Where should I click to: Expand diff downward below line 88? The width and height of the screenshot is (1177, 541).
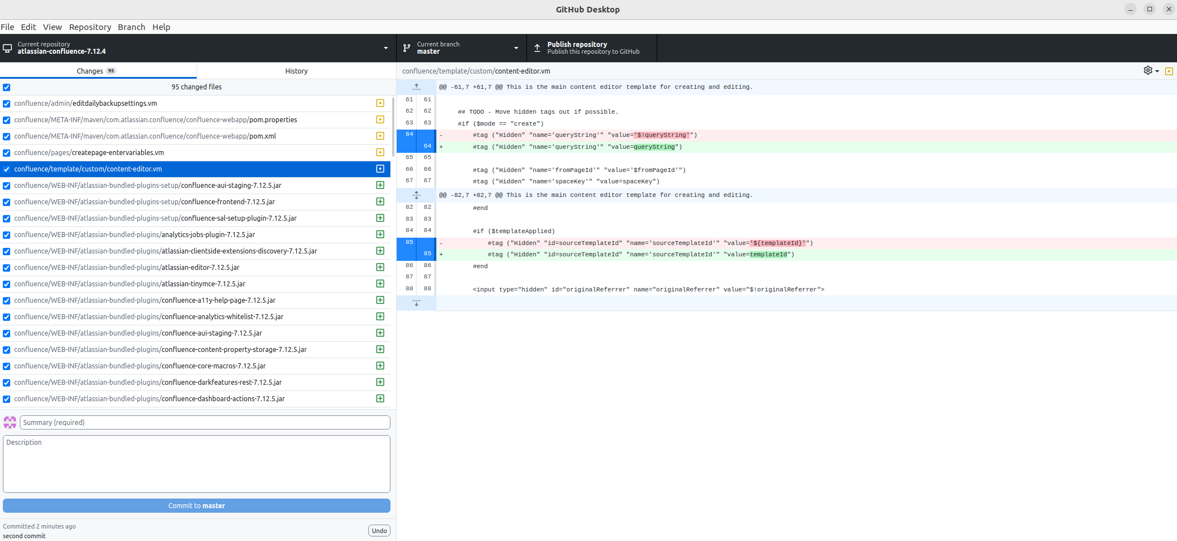pos(417,303)
